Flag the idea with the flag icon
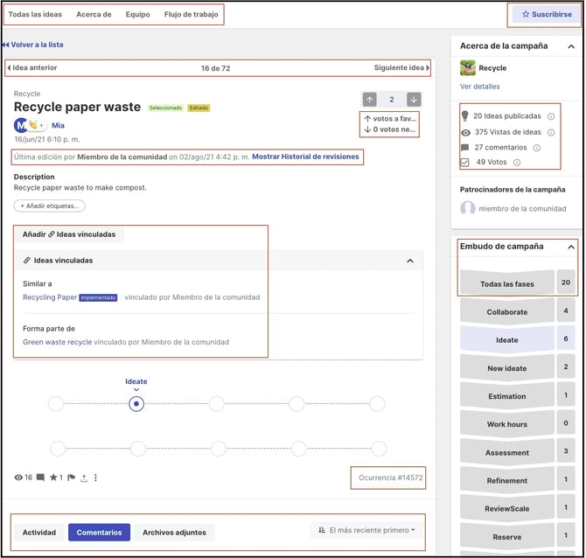 coord(71,478)
